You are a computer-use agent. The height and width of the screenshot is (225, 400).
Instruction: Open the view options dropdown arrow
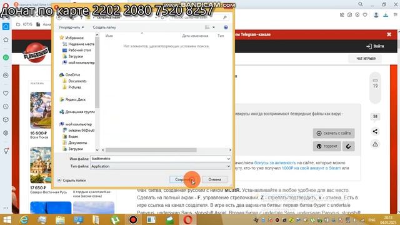(x=214, y=27)
